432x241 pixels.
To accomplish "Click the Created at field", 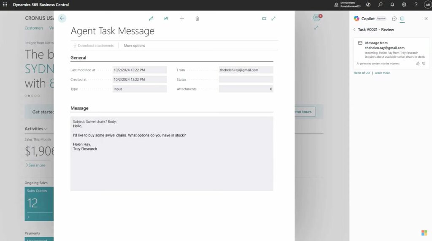I will [x=140, y=80].
